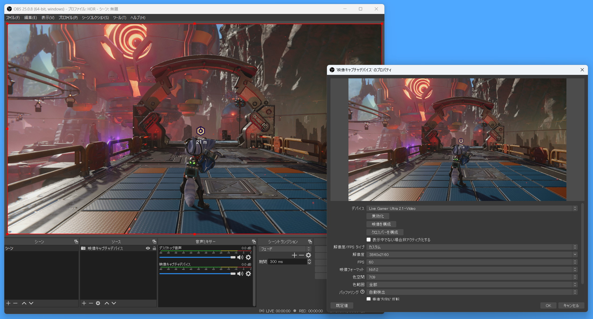Check 表示中でない場合非アクティブ化する checkbox
Viewport: 593px width, 319px height.
pyautogui.click(x=369, y=240)
